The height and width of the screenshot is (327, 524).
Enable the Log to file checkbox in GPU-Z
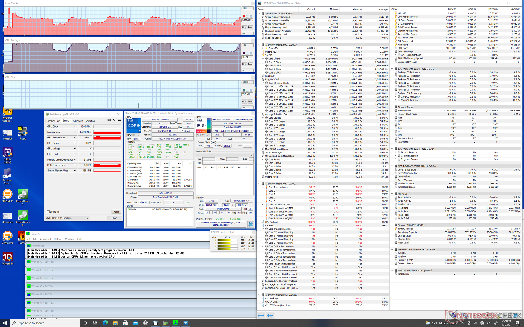(x=48, y=212)
